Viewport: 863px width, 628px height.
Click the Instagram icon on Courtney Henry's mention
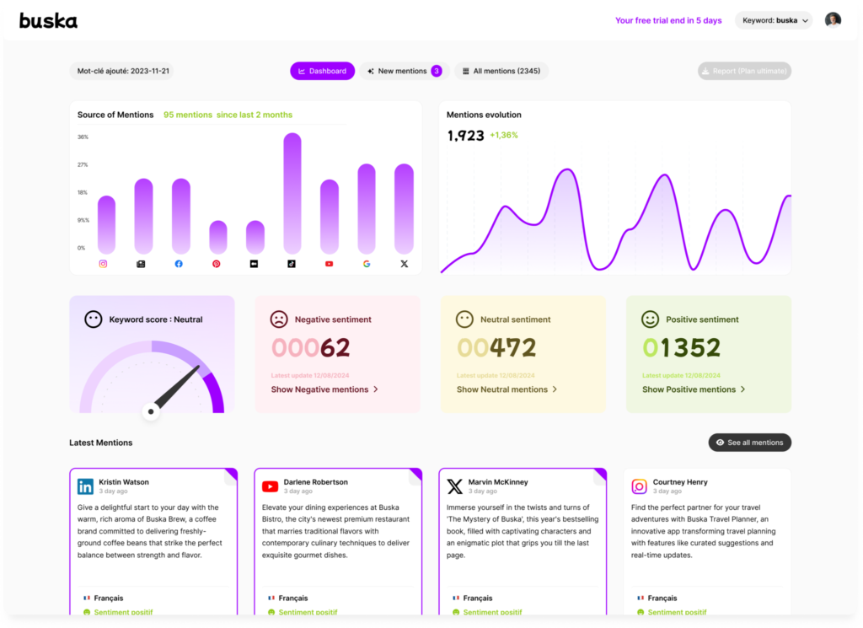[640, 486]
